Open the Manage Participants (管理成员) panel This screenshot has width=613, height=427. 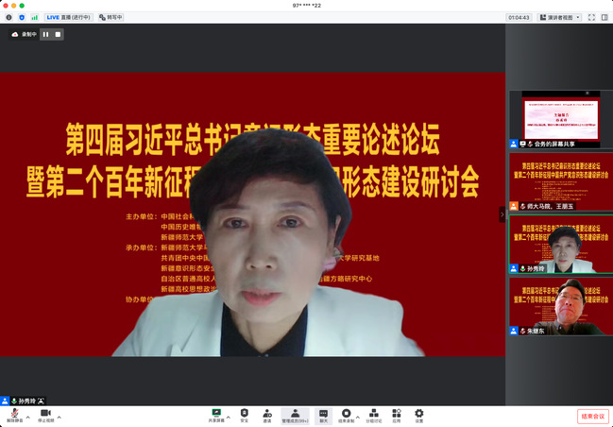[x=295, y=414]
